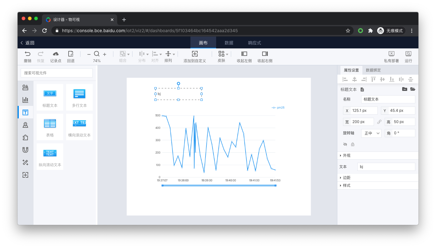Expand the 样式 section
The height and width of the screenshot is (248, 436).
(x=378, y=186)
